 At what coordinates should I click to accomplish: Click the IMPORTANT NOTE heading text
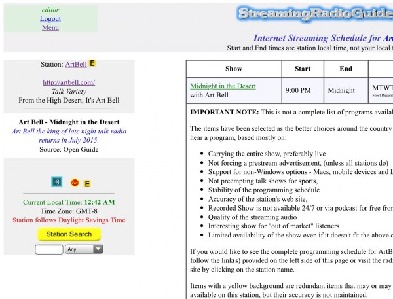(224, 112)
